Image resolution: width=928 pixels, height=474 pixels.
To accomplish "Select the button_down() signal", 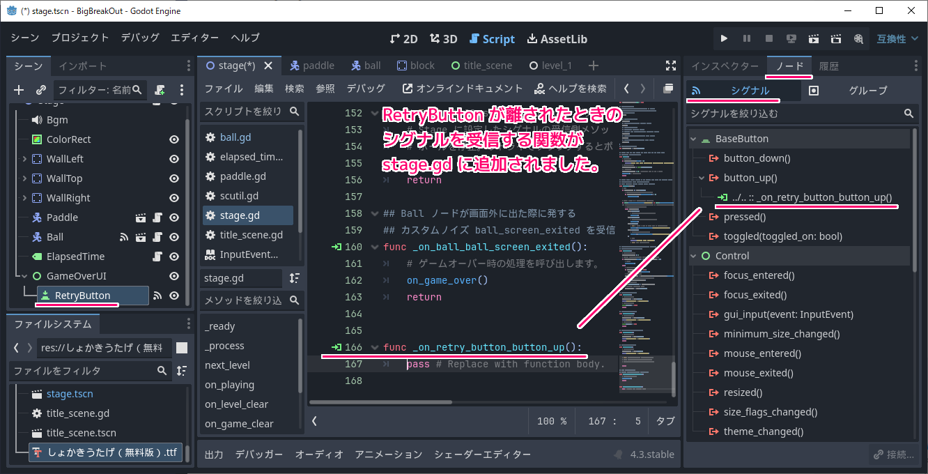I will pos(757,158).
